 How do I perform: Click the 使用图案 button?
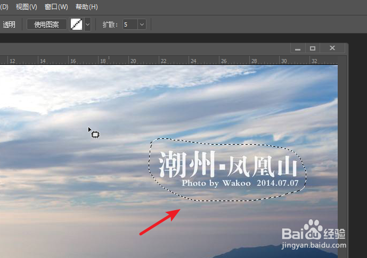click(46, 24)
